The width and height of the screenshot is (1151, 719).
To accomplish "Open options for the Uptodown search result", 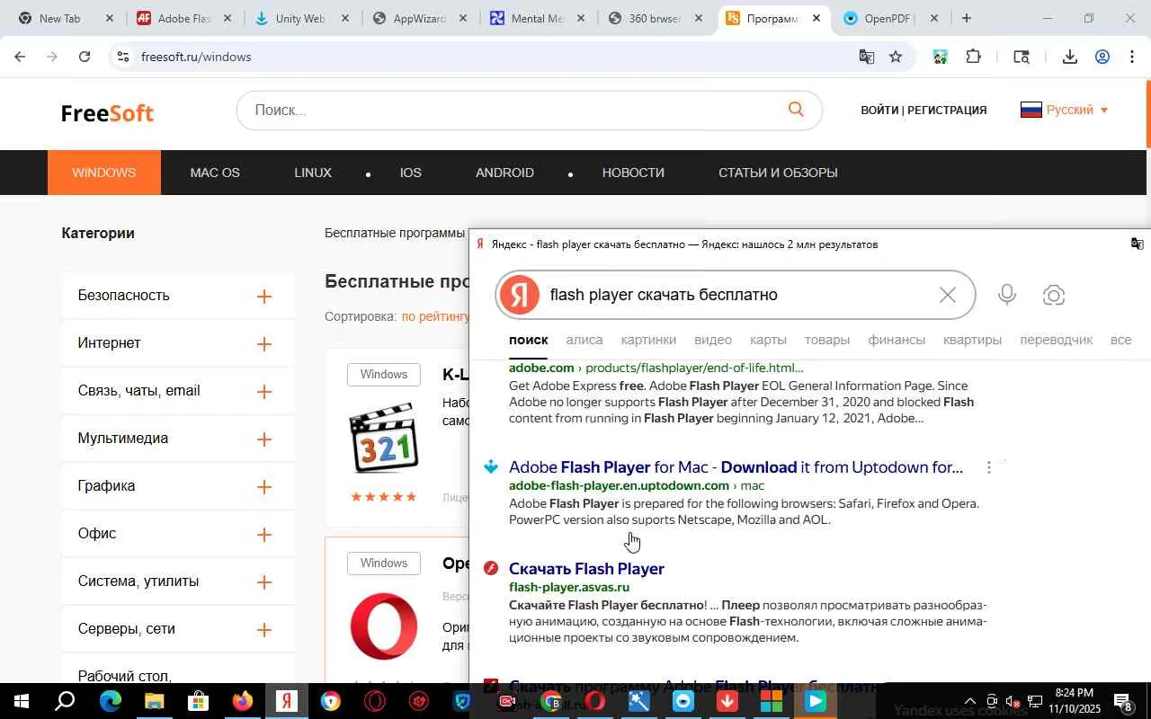I will (989, 467).
